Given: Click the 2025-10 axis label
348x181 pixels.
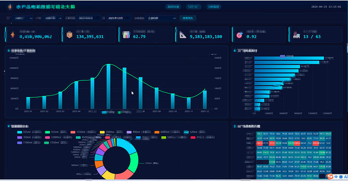Looking at the screenshot, I should pyautogui.click(x=172, y=111).
